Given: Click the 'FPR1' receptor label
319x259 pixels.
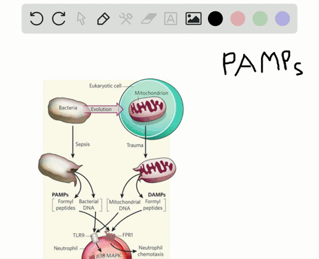Looking at the screenshot, I should [128, 235].
